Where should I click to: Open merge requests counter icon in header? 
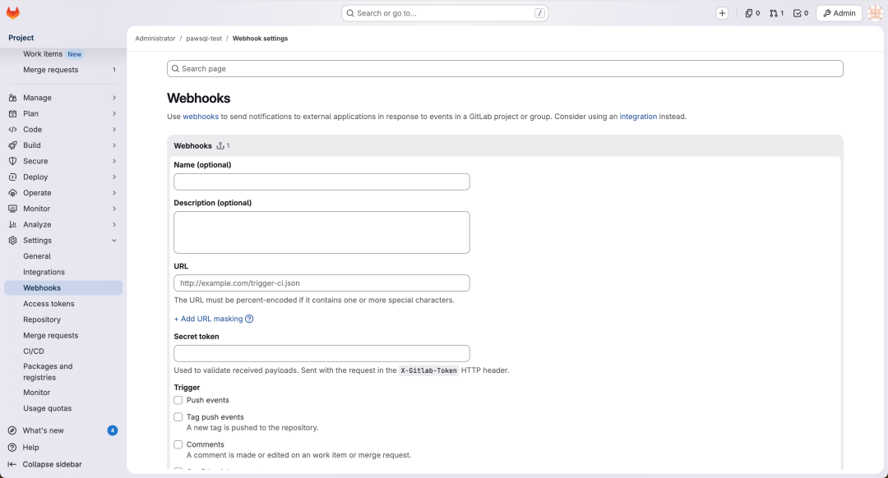pyautogui.click(x=776, y=13)
